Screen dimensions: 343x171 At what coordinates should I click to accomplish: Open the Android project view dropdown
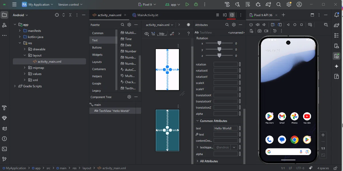[x=20, y=15]
